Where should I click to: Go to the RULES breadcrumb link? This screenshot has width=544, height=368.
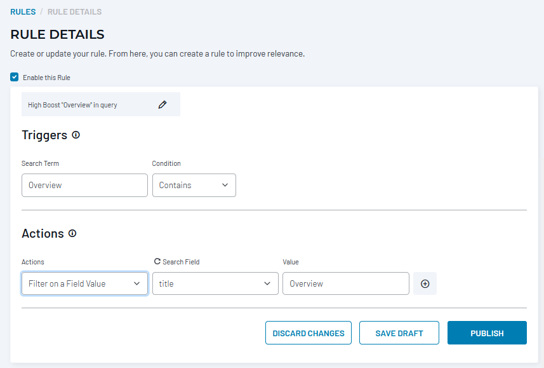[x=23, y=12]
